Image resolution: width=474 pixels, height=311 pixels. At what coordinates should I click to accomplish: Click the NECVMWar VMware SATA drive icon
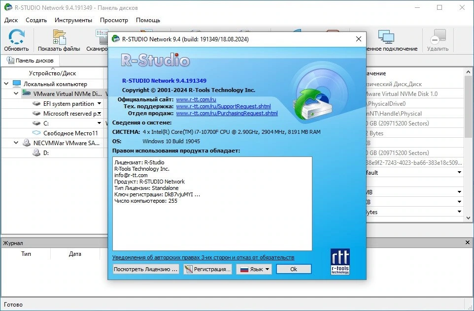tap(27, 143)
